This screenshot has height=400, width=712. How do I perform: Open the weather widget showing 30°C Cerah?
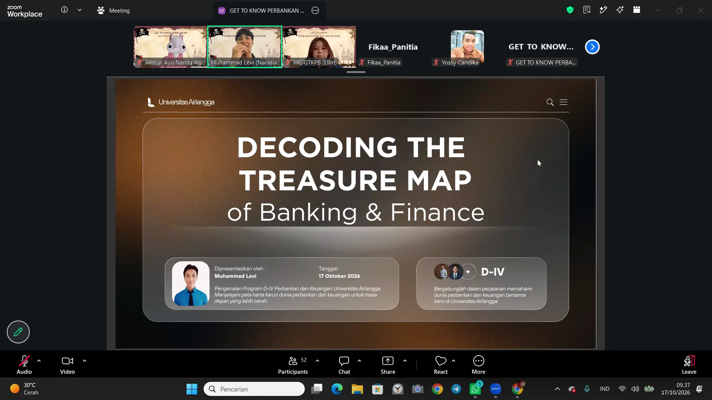point(24,389)
